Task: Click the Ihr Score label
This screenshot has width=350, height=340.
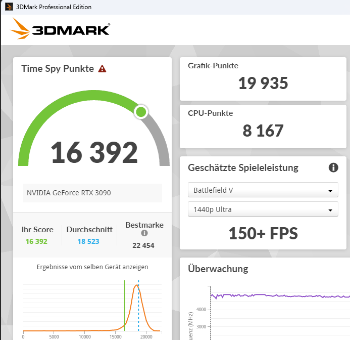Action: click(37, 230)
